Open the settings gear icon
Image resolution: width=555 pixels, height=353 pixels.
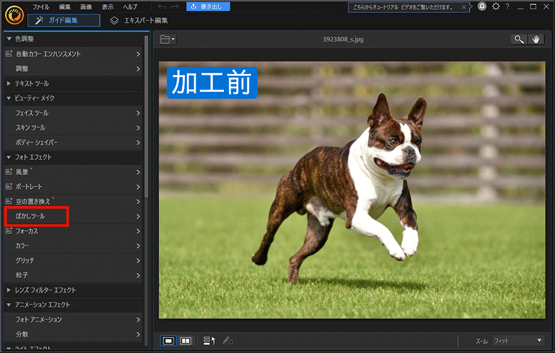tap(495, 7)
